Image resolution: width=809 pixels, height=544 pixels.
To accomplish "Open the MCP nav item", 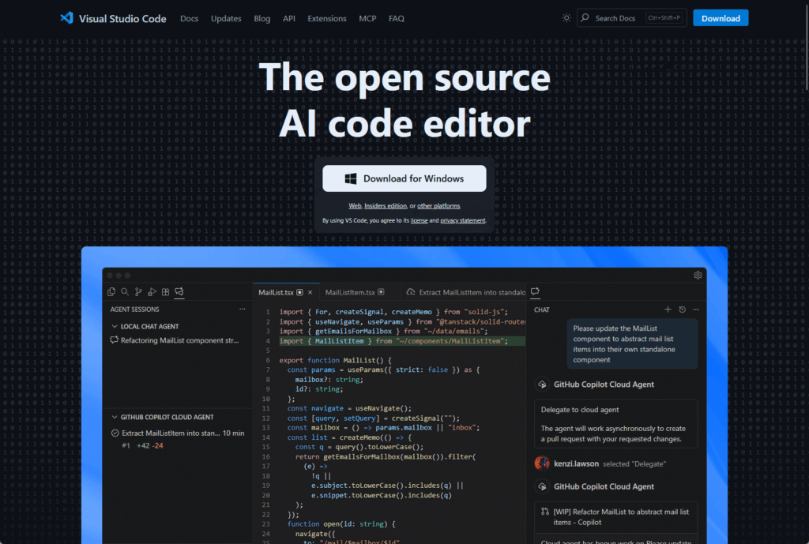I will coord(367,19).
